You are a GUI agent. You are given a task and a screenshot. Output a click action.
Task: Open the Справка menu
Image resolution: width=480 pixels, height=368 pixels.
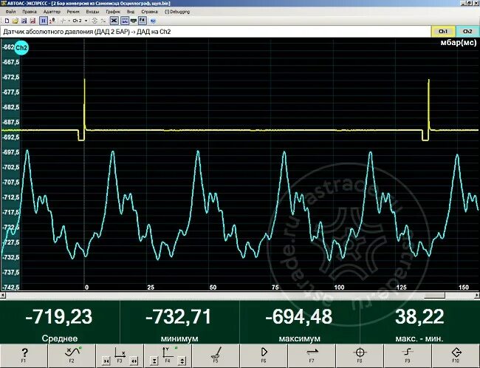click(149, 12)
